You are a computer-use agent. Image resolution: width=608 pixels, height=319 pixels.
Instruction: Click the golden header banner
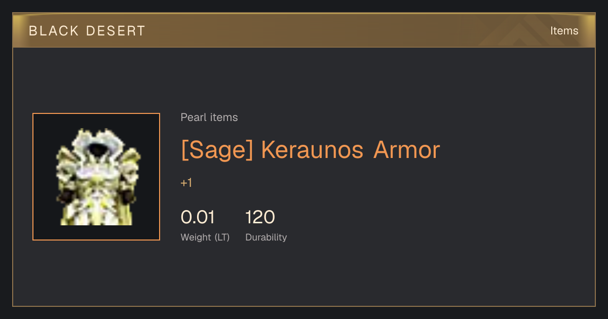pos(304,30)
